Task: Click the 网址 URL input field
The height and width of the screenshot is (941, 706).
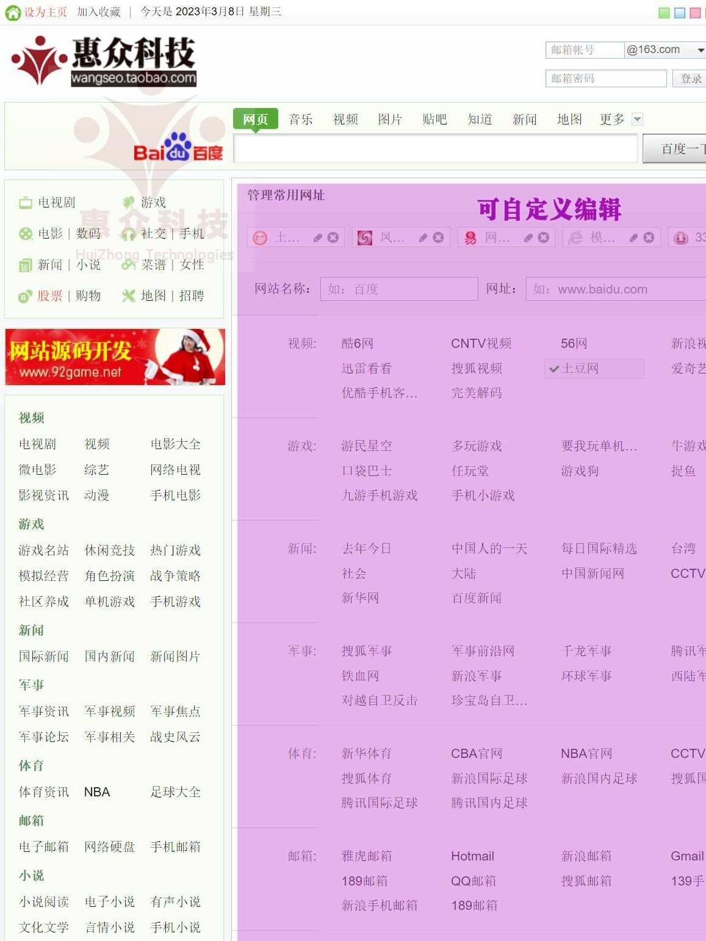Action: pyautogui.click(x=616, y=289)
